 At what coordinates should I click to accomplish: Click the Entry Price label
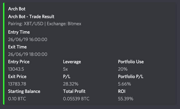click(19, 62)
